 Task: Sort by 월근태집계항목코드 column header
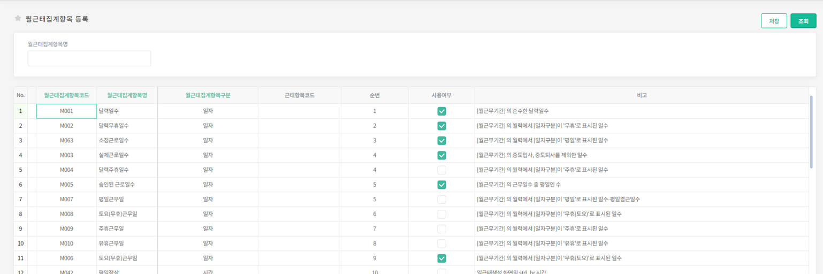click(x=66, y=95)
